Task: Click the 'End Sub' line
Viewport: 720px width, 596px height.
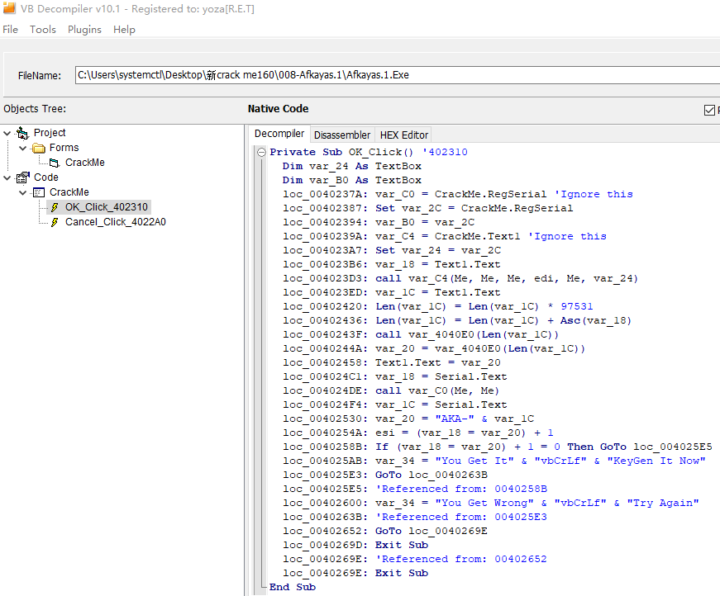Action: [293, 587]
